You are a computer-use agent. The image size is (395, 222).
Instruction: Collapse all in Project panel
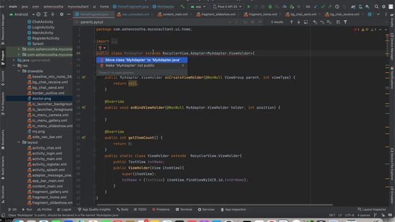pos(52,14)
